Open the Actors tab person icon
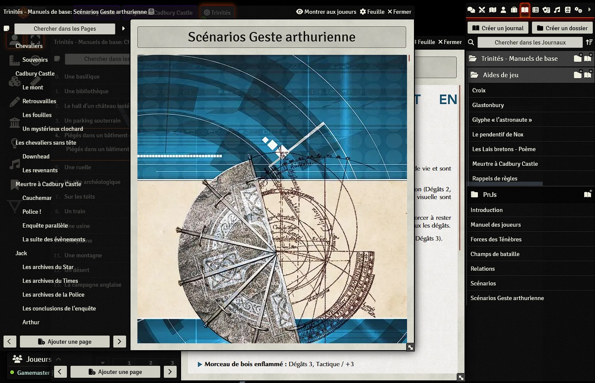Viewport: 595px width, 383px height. 503,10
